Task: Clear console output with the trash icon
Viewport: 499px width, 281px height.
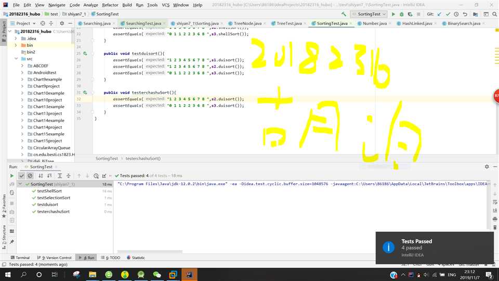Action: 495,227
